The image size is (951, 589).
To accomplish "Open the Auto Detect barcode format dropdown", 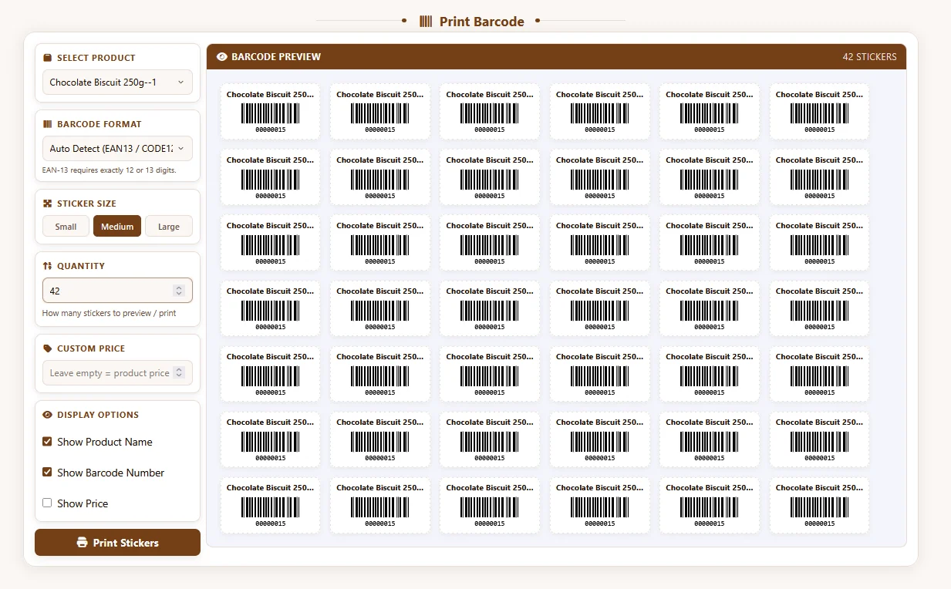I will (x=117, y=149).
